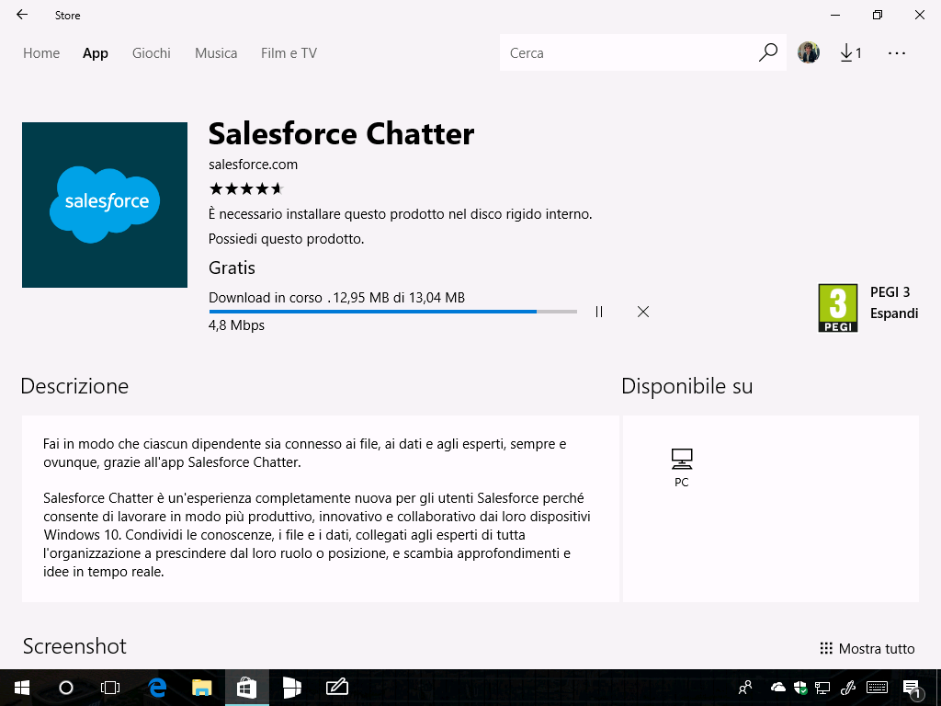
Task: Open OneDrive cloud tray icon
Action: click(777, 687)
